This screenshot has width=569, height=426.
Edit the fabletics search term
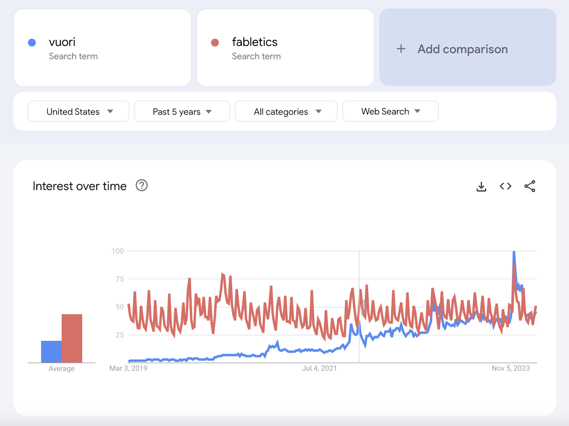(x=255, y=42)
